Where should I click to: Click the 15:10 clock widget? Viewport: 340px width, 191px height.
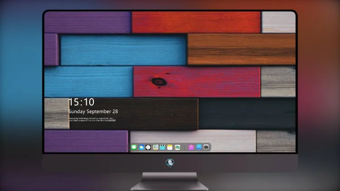82,102
